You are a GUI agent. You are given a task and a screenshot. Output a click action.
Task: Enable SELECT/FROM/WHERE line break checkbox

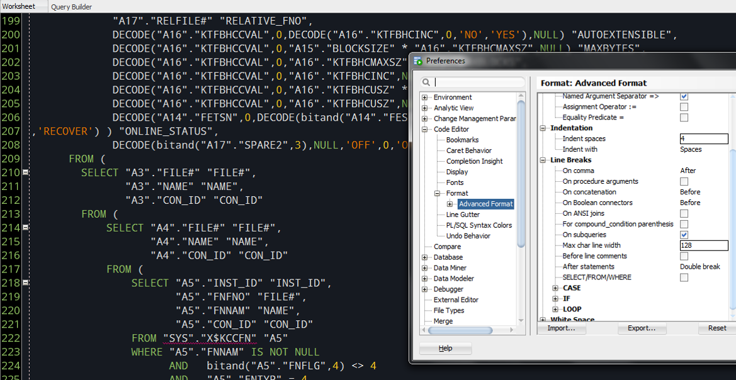(x=684, y=277)
